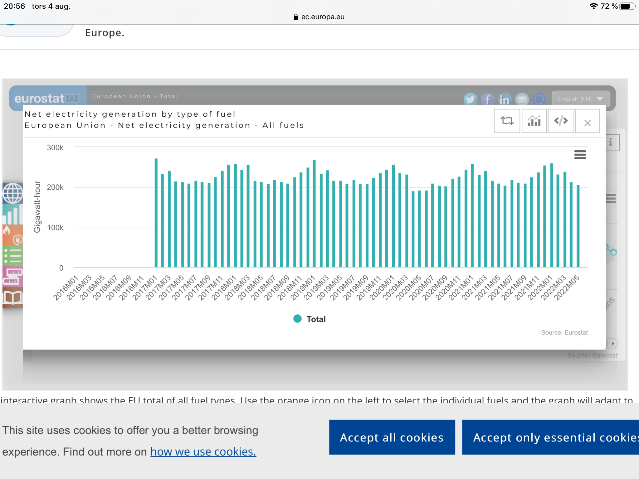Image resolution: width=639 pixels, height=479 pixels.
Task: Click the swap axes arrows icon
Action: point(507,121)
